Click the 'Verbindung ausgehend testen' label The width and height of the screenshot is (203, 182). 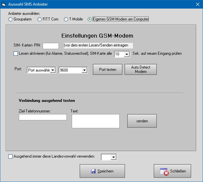[47, 101]
